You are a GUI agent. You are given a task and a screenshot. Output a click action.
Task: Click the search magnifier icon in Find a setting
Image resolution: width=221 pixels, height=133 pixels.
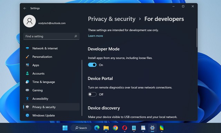(76, 36)
